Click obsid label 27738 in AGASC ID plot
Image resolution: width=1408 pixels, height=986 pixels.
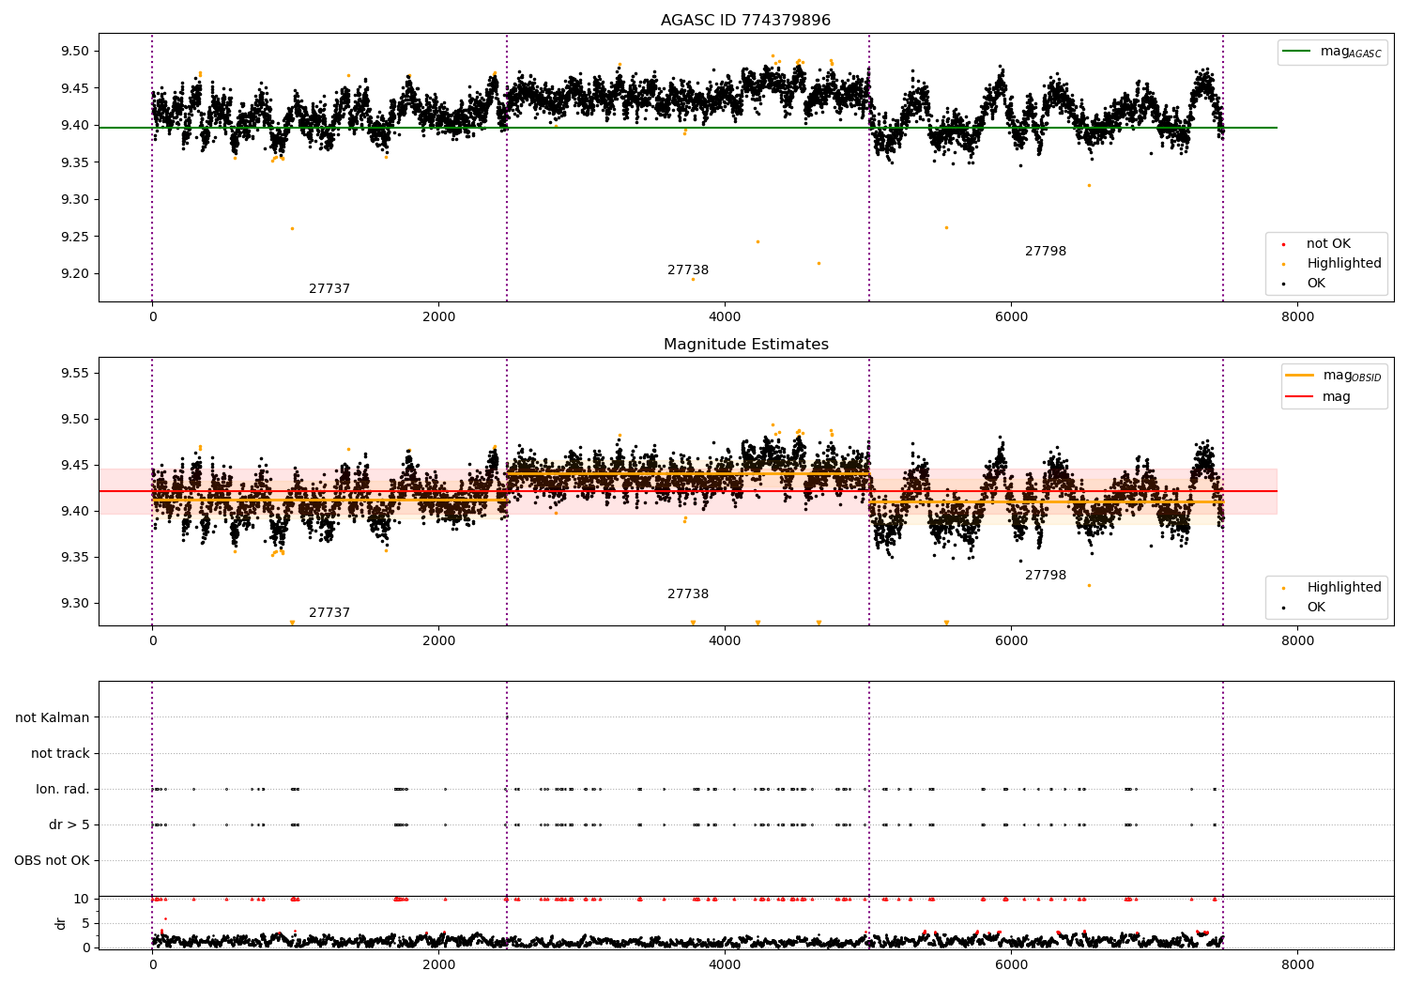tap(688, 270)
